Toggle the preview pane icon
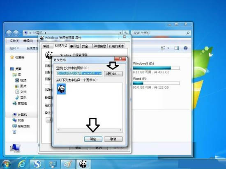Viewport: 226px width, 169px height. pyautogui.click(x=177, y=48)
